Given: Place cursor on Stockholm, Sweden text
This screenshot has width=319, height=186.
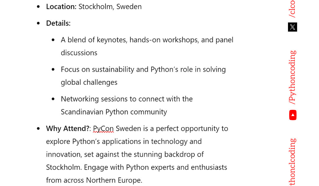Looking at the screenshot, I should (x=110, y=7).
